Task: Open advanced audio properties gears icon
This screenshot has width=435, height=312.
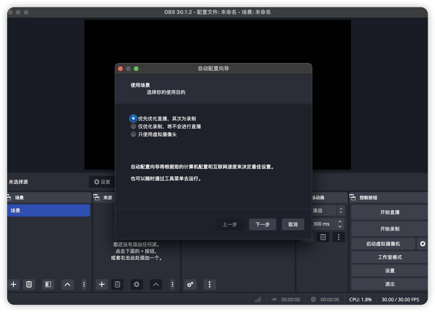Action: tap(190, 284)
